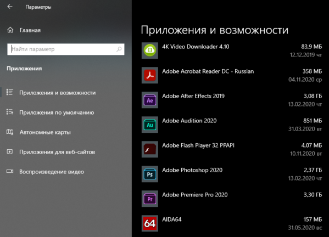Click the 4,07 МБ size value
Image resolution: width=329 pixels, height=237 pixels.
(311, 145)
